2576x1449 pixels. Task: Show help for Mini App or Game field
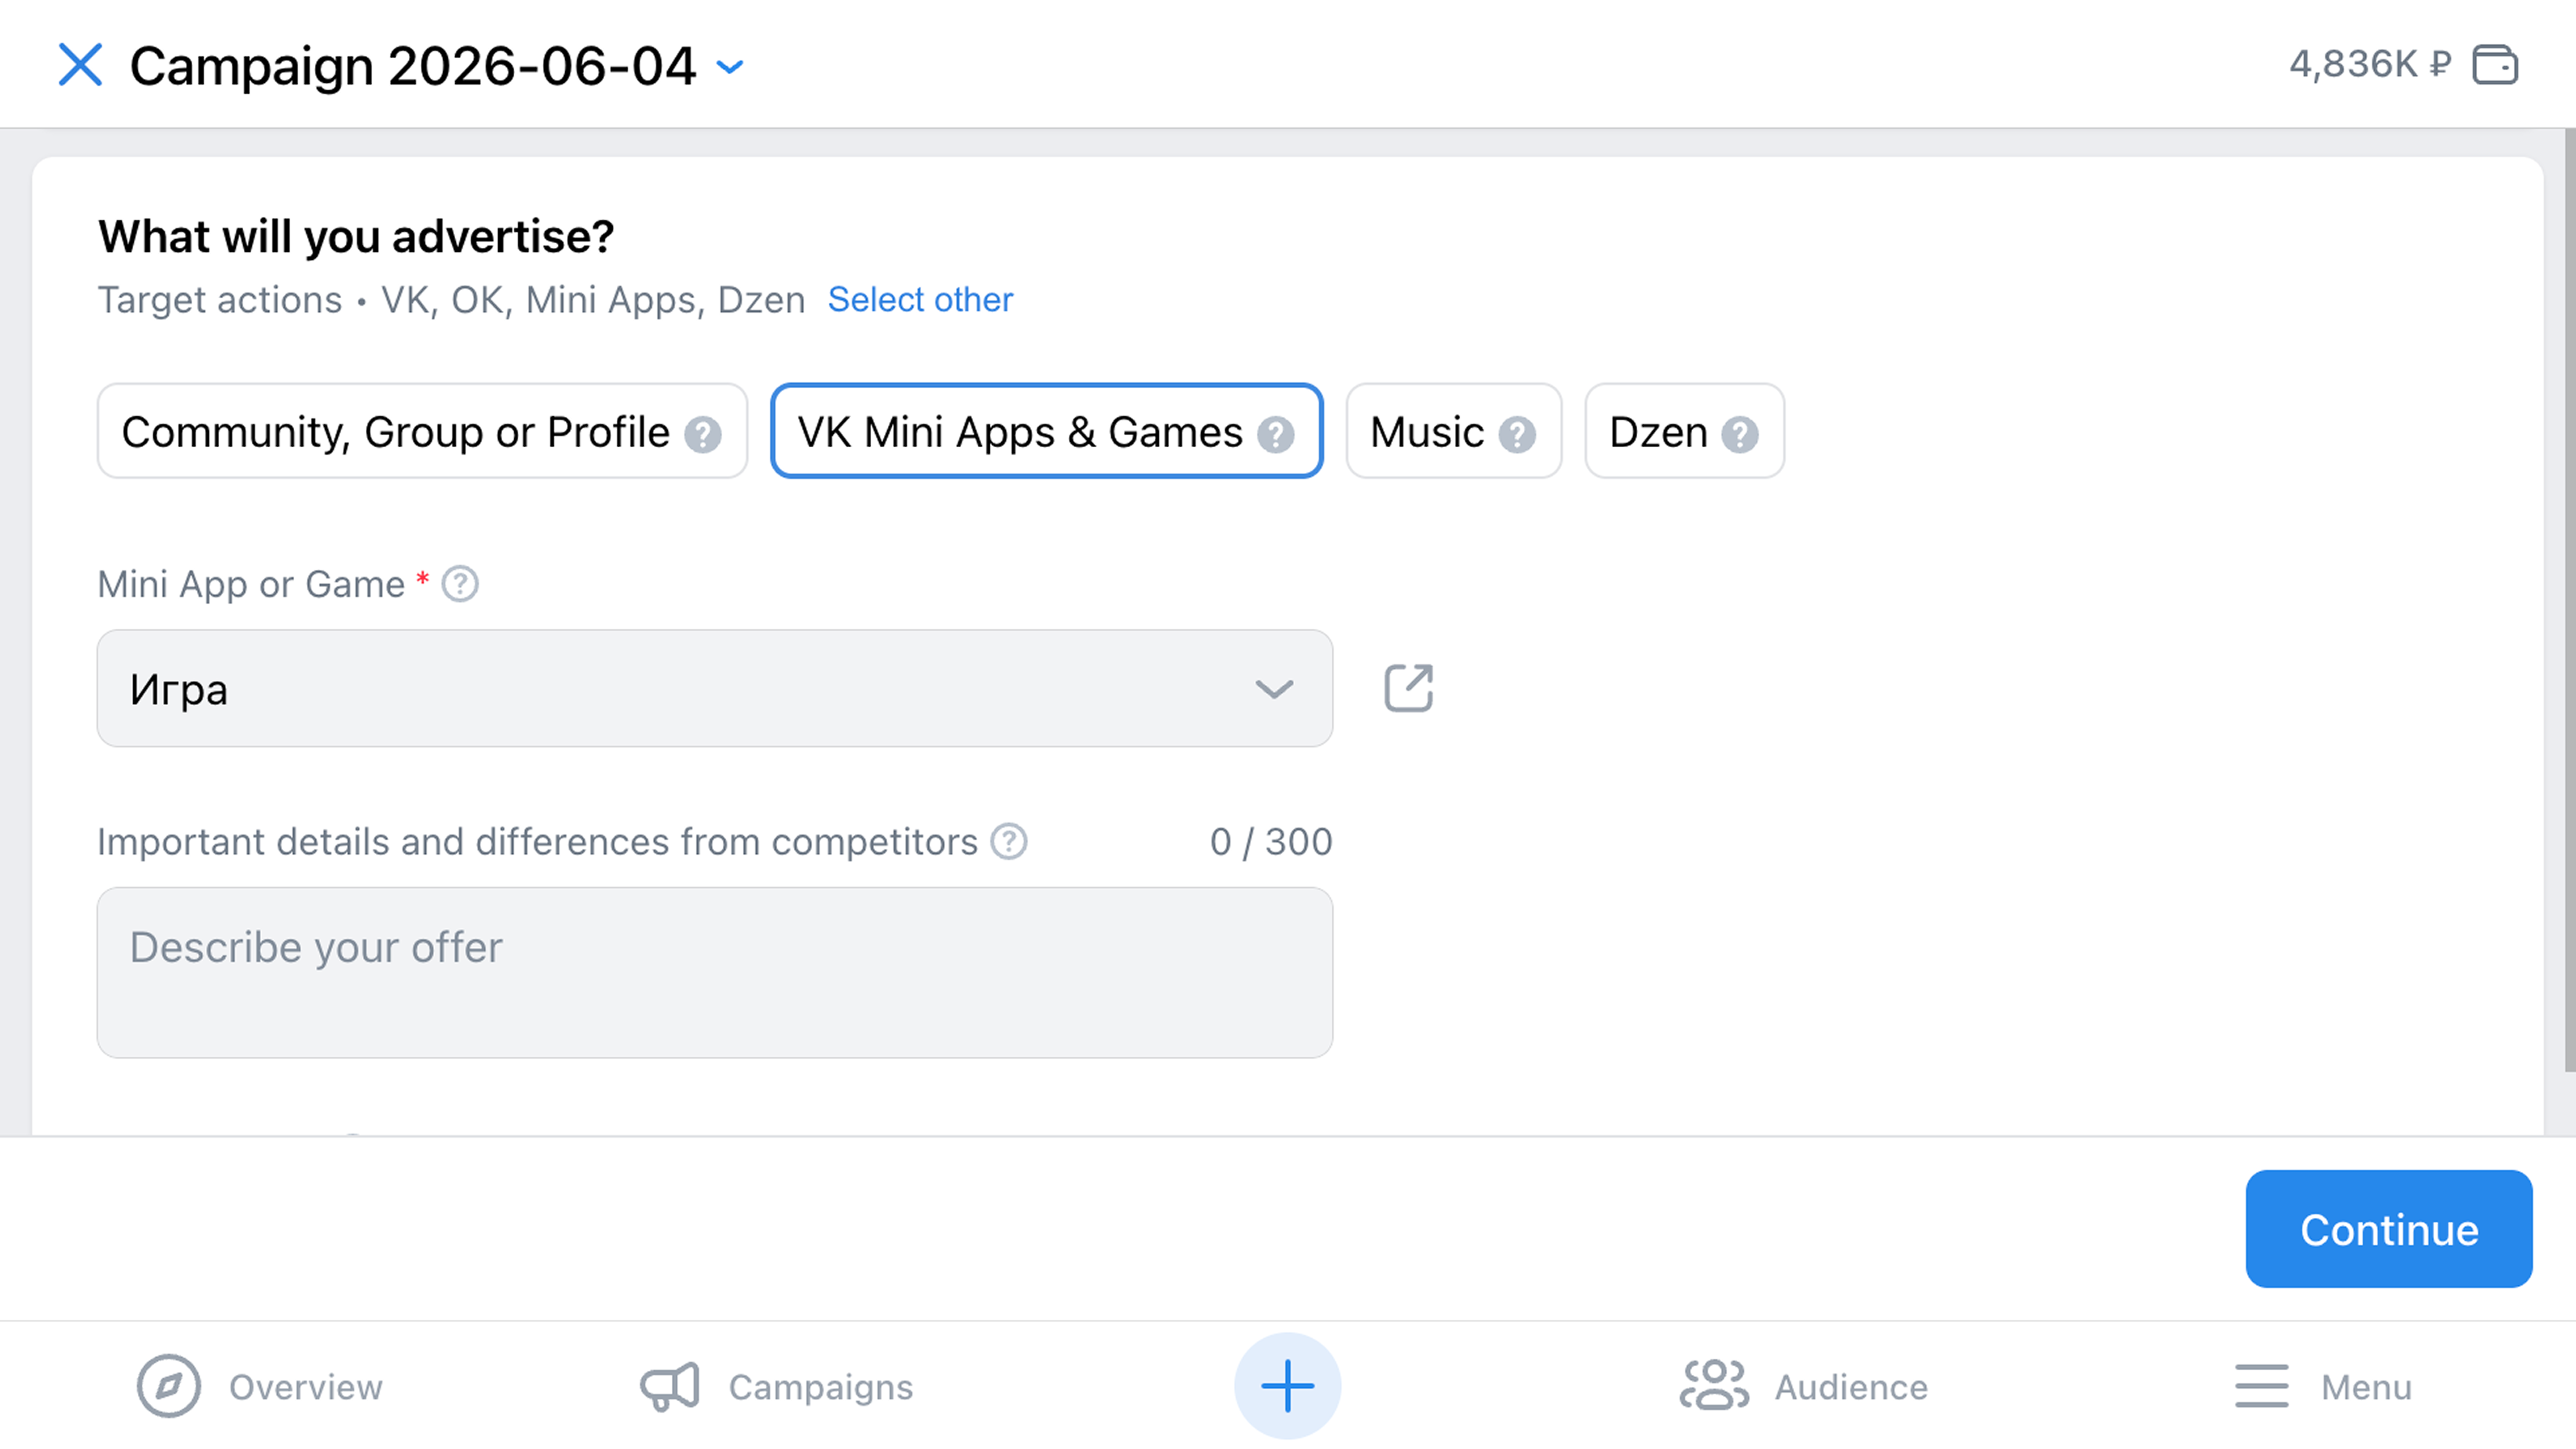[x=460, y=584]
